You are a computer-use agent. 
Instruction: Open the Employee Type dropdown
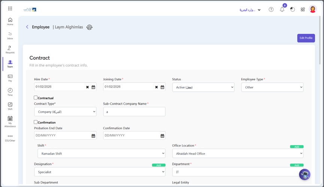tap(272, 87)
